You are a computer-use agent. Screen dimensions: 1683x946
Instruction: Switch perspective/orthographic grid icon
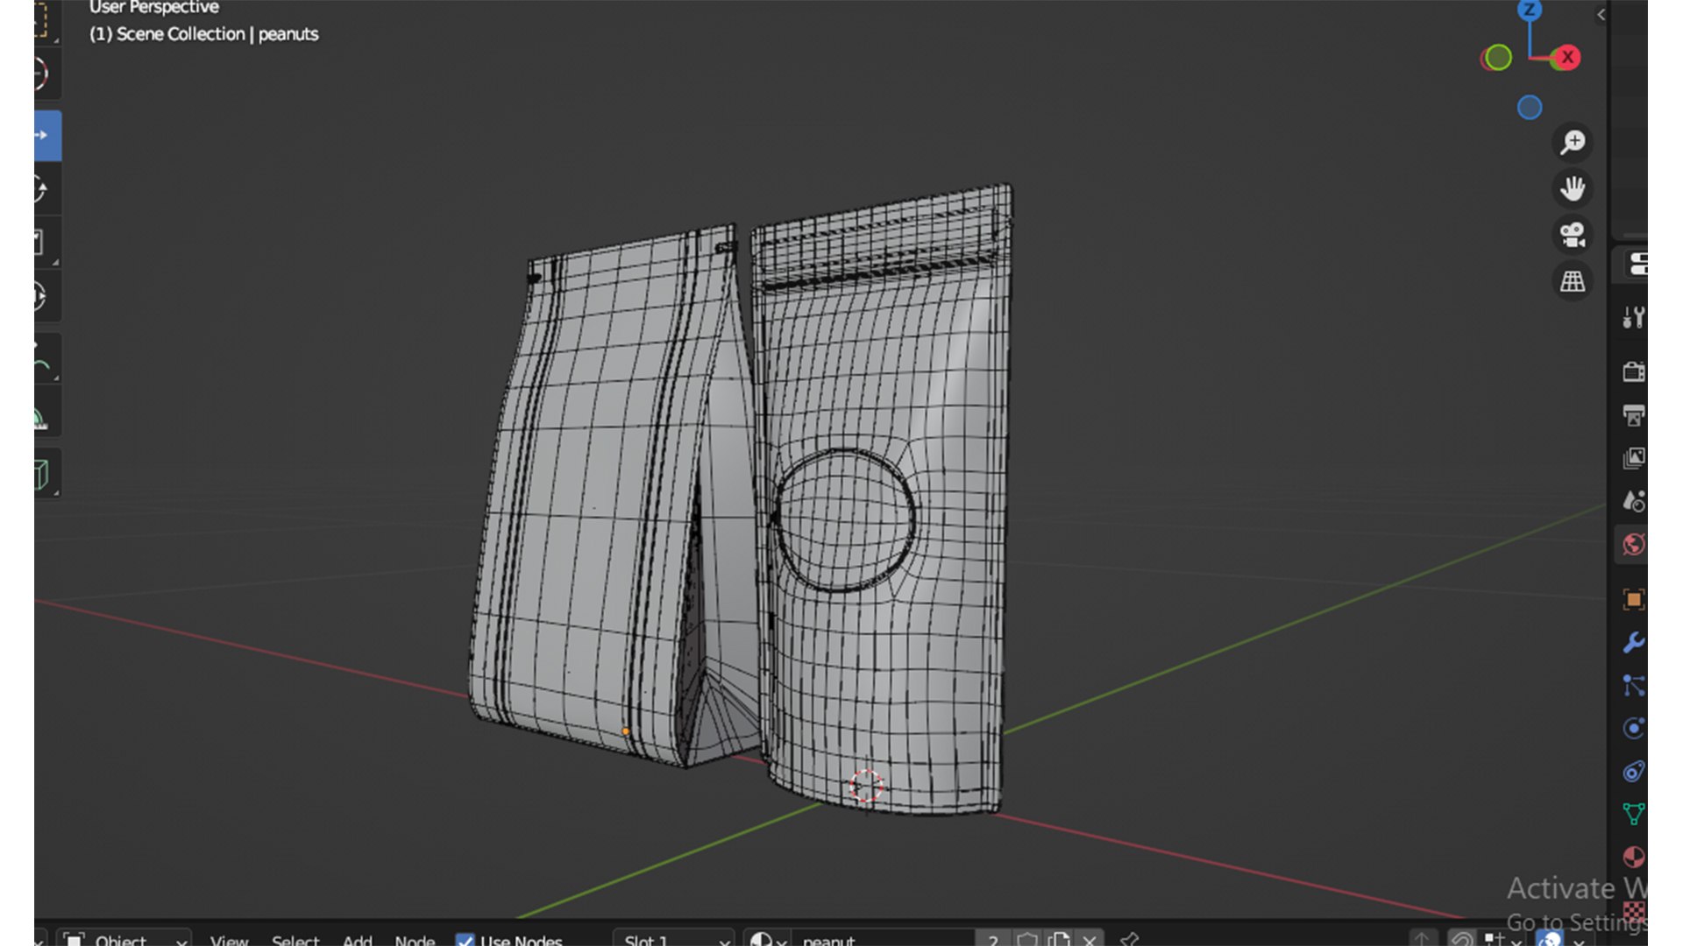pos(1573,281)
